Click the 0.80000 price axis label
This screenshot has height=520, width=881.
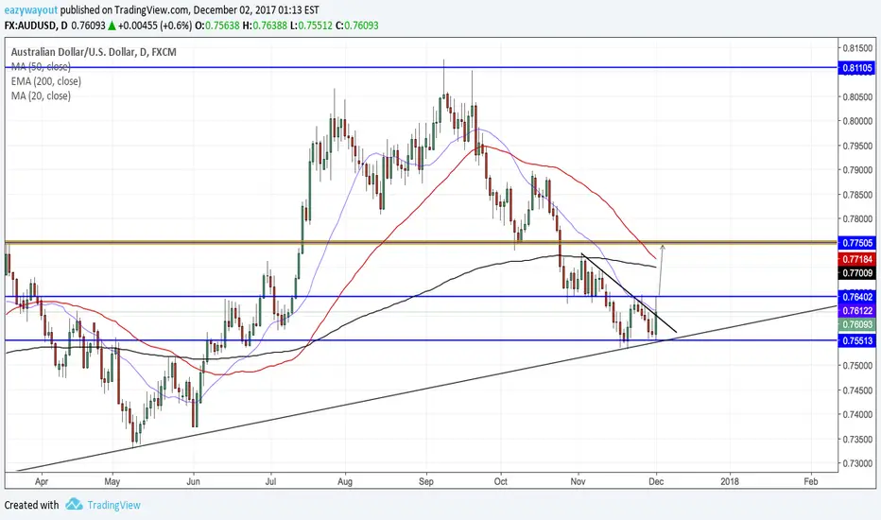point(857,121)
